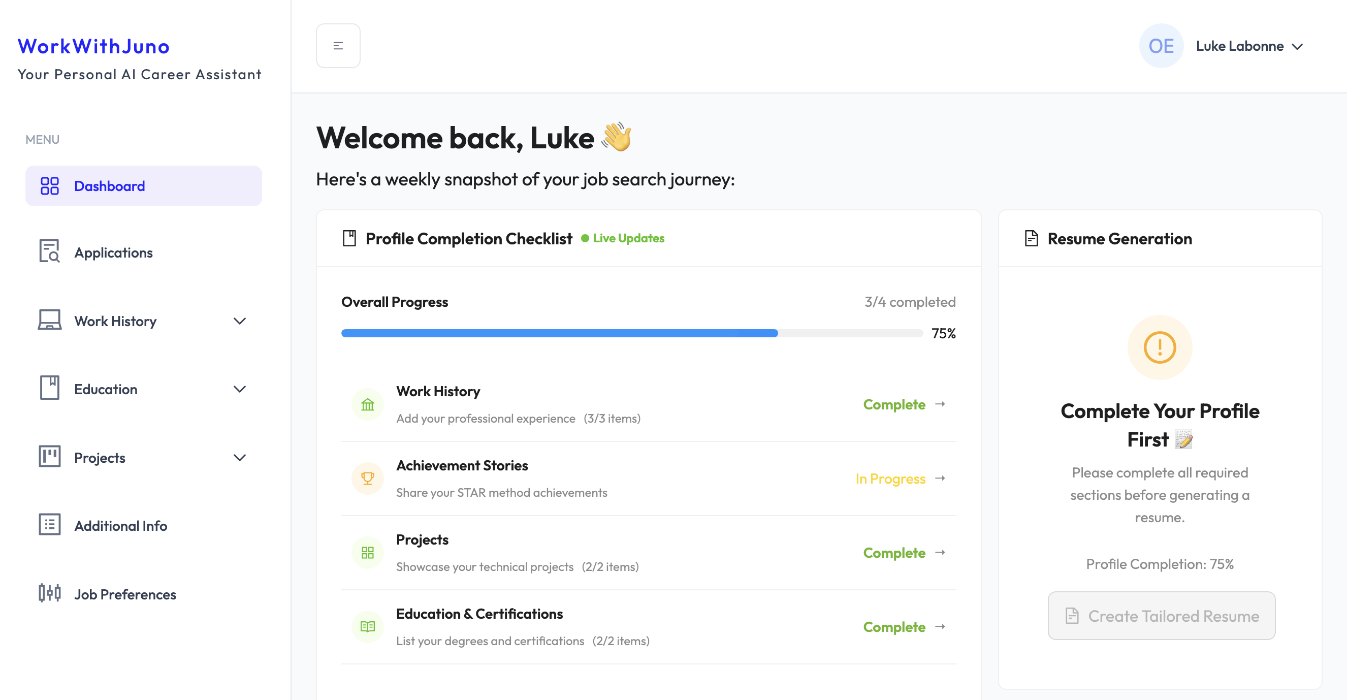Select Job Preferences from the menu
The image size is (1347, 700).
pyautogui.click(x=125, y=594)
